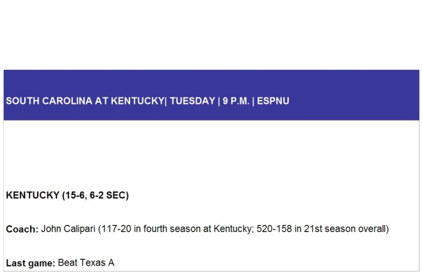
Task: Click blank white space above the blue banner
Action: coord(211,35)
